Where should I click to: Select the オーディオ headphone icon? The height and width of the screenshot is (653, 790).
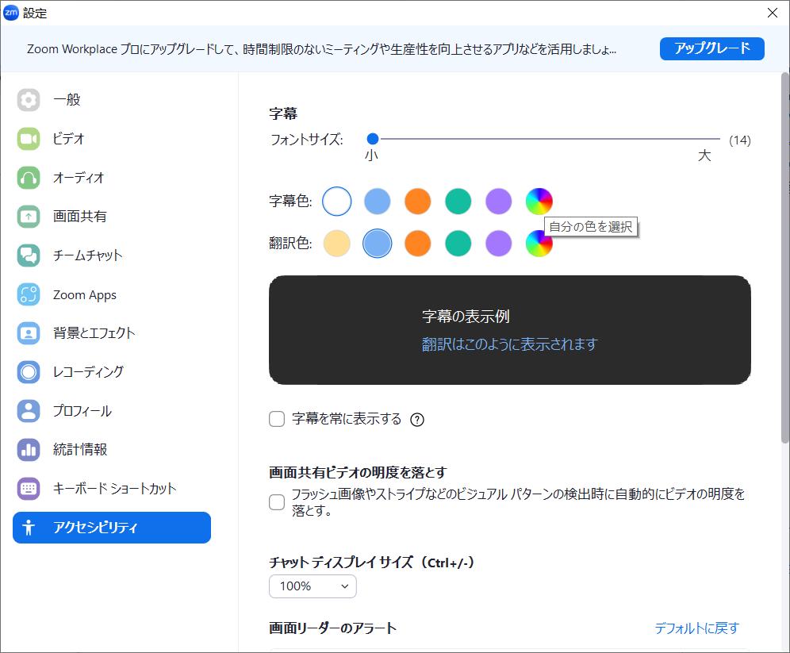pos(29,178)
